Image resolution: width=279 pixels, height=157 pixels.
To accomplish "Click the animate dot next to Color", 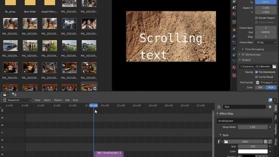I will tap(270, 151).
